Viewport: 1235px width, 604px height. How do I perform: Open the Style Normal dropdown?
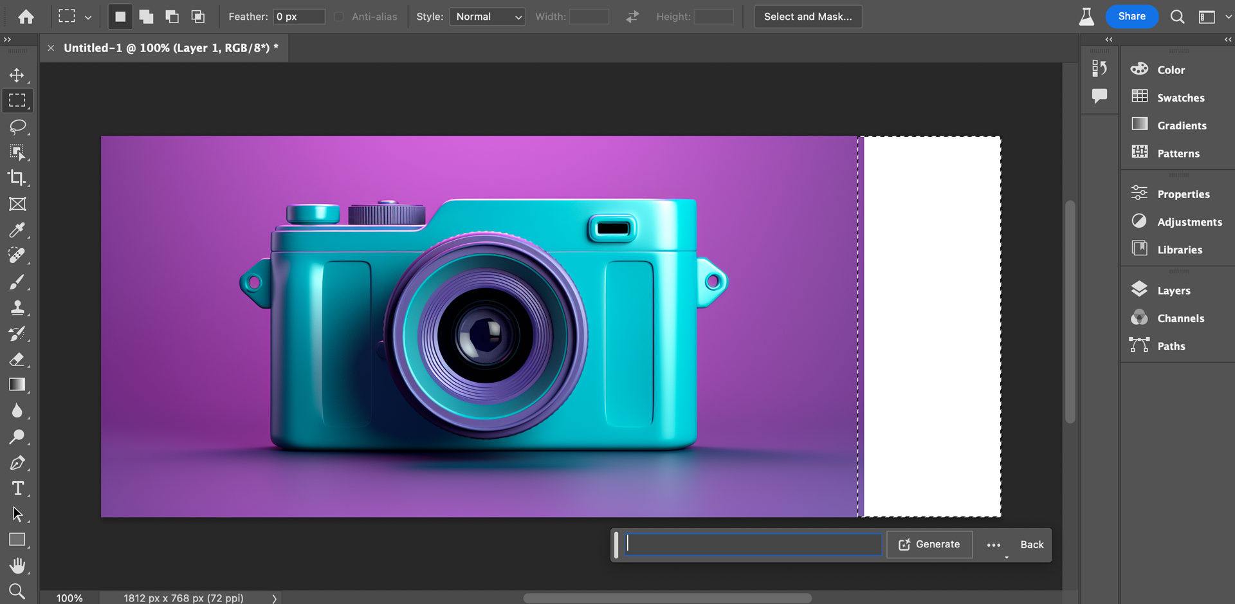[x=488, y=17]
